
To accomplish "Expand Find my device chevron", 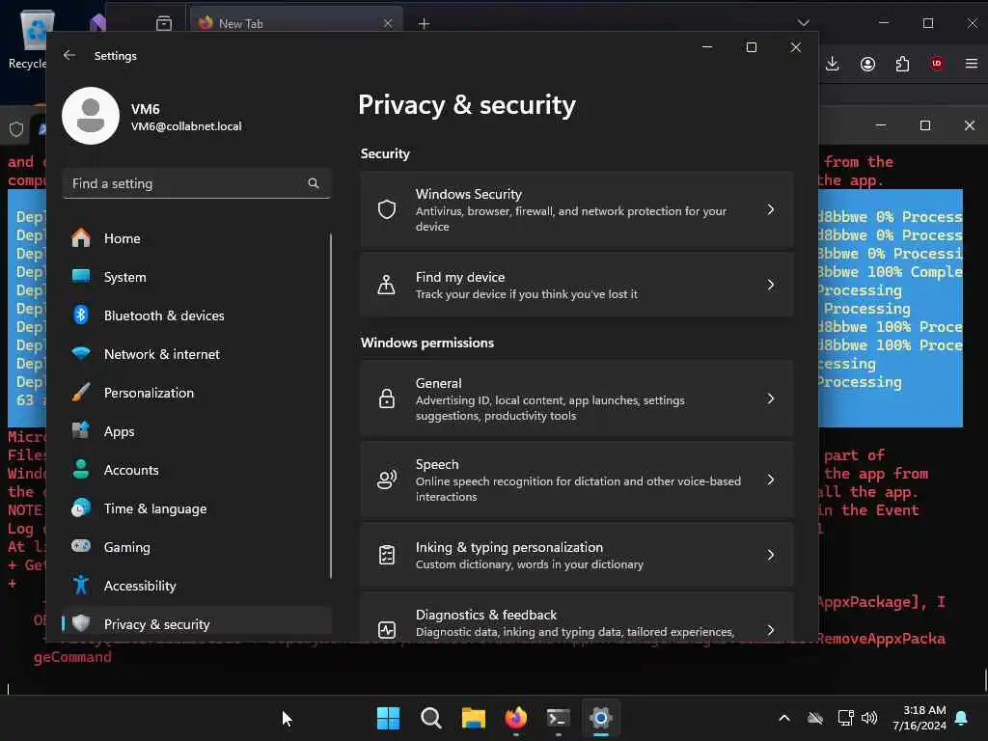I will [771, 285].
